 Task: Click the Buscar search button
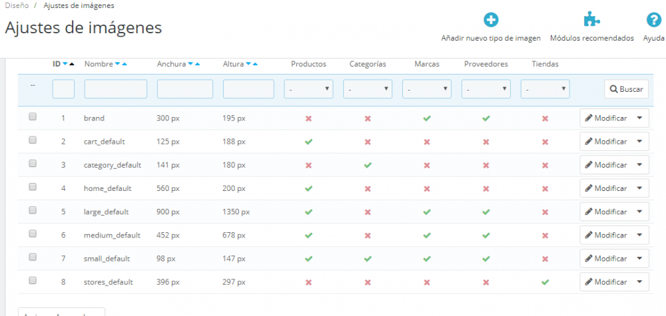[x=627, y=89]
